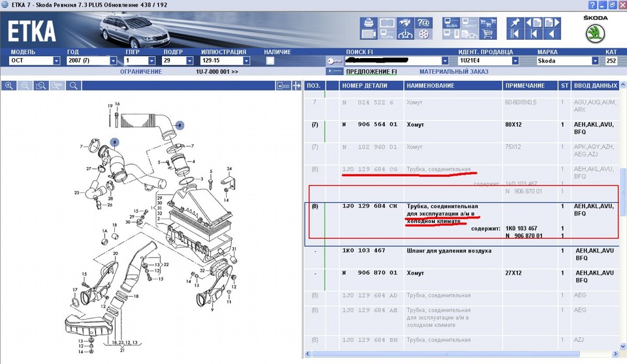This screenshot has height=364, width=627.
Task: Expand the ПОДГР dropdown showing 29
Action: (x=190, y=61)
